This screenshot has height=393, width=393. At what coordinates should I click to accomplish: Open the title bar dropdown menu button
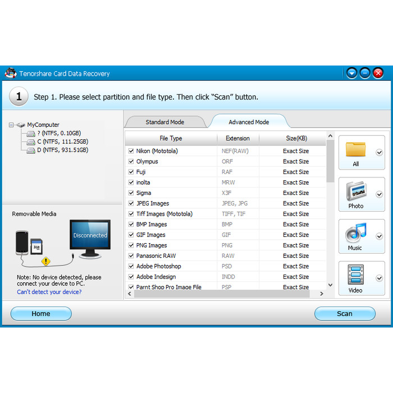pyautogui.click(x=352, y=73)
